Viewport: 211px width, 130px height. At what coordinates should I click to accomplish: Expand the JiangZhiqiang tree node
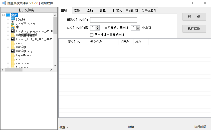(8, 23)
